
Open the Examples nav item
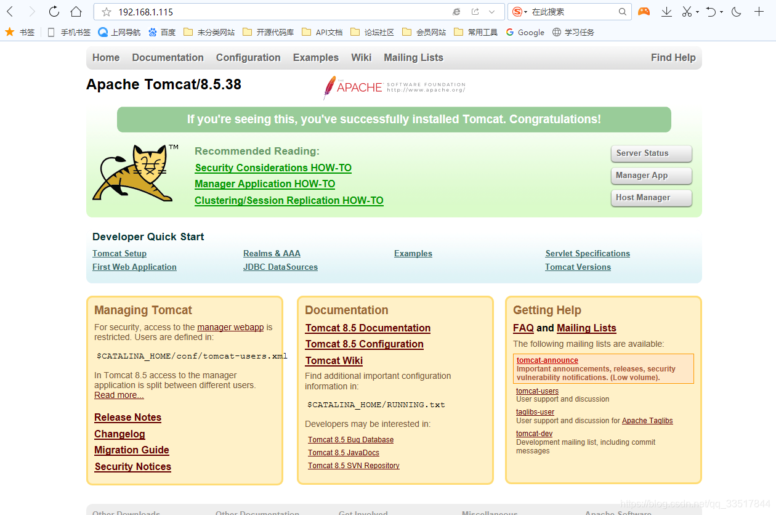[x=316, y=57]
